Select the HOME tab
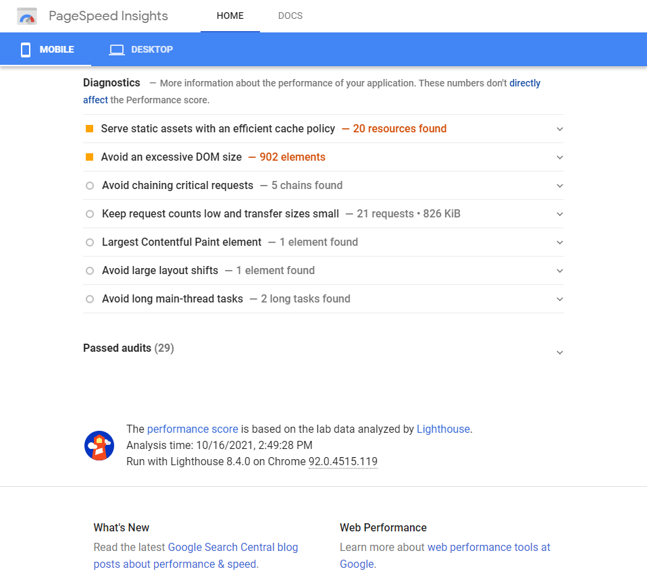The image size is (647, 582). coord(230,16)
